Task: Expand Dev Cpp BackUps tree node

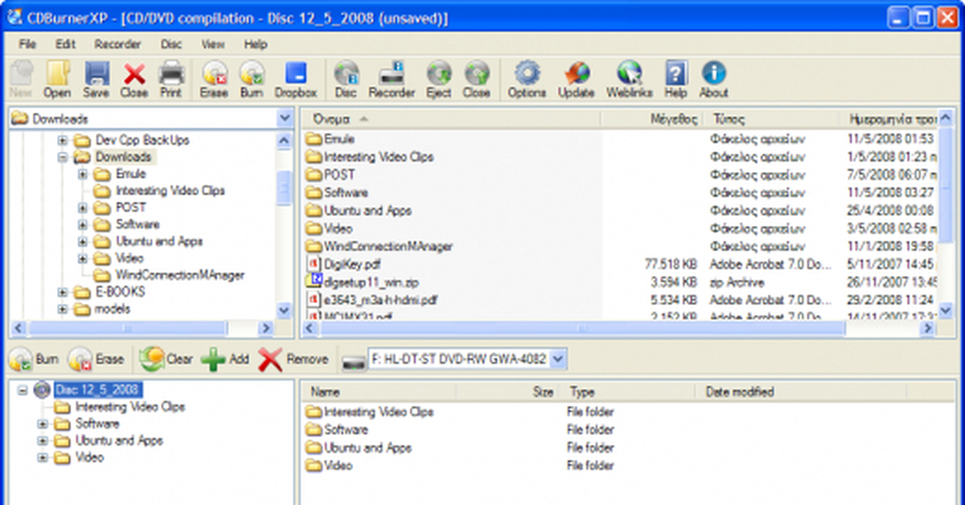Action: click(x=63, y=140)
